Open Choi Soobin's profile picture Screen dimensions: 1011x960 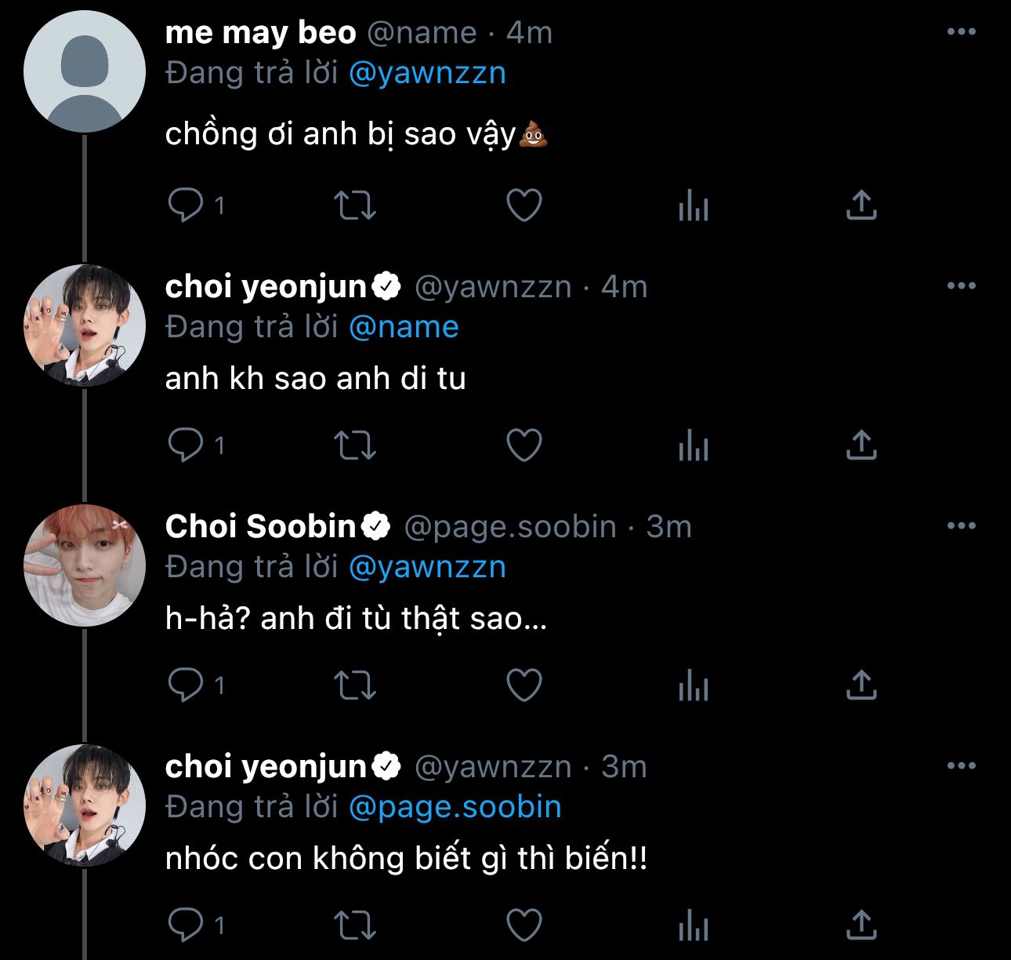tap(85, 565)
